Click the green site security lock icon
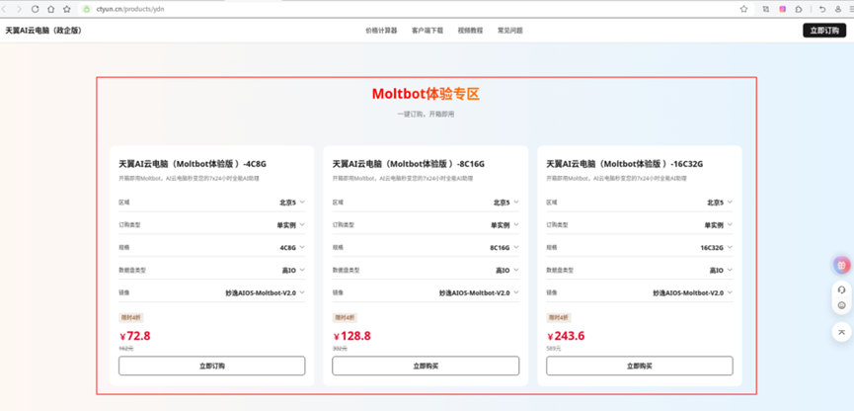The width and height of the screenshot is (854, 411). pos(86,9)
